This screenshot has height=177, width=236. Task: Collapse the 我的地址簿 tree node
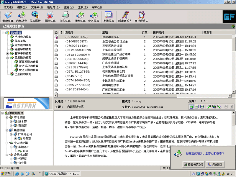[x=2, y=113]
